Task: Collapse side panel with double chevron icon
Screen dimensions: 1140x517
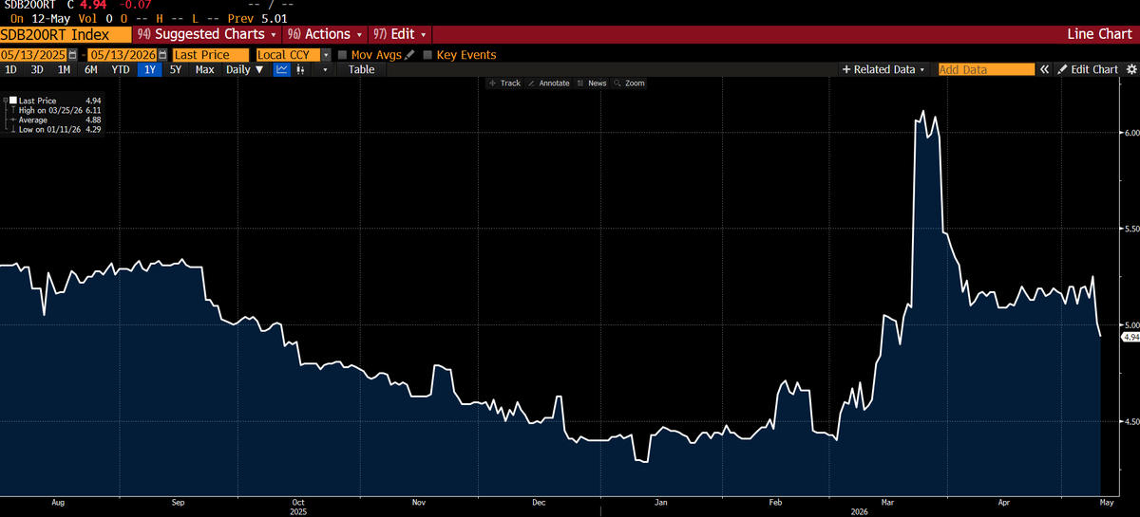Action: 1044,69
